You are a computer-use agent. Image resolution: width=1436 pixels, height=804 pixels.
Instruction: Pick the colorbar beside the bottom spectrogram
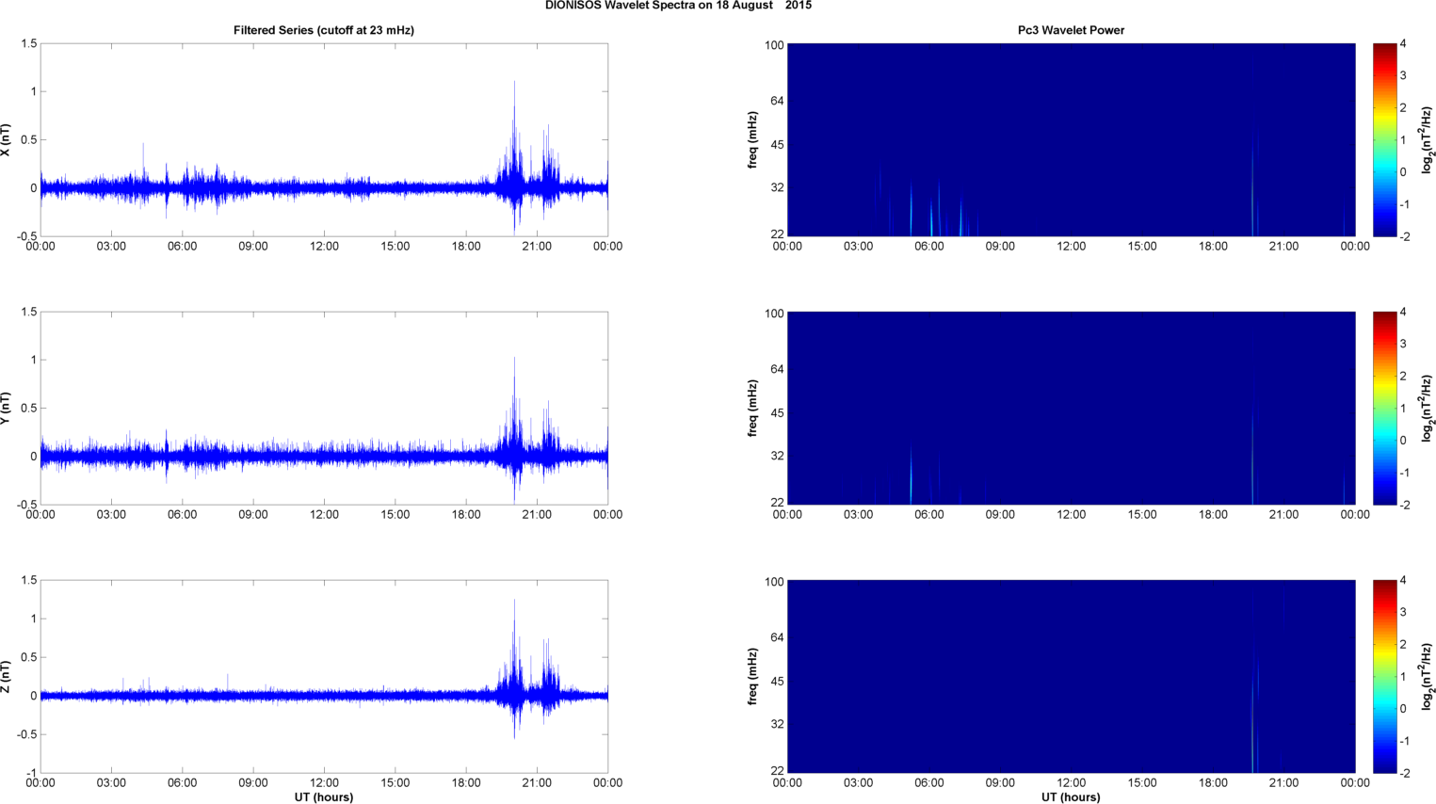[x=1384, y=676]
